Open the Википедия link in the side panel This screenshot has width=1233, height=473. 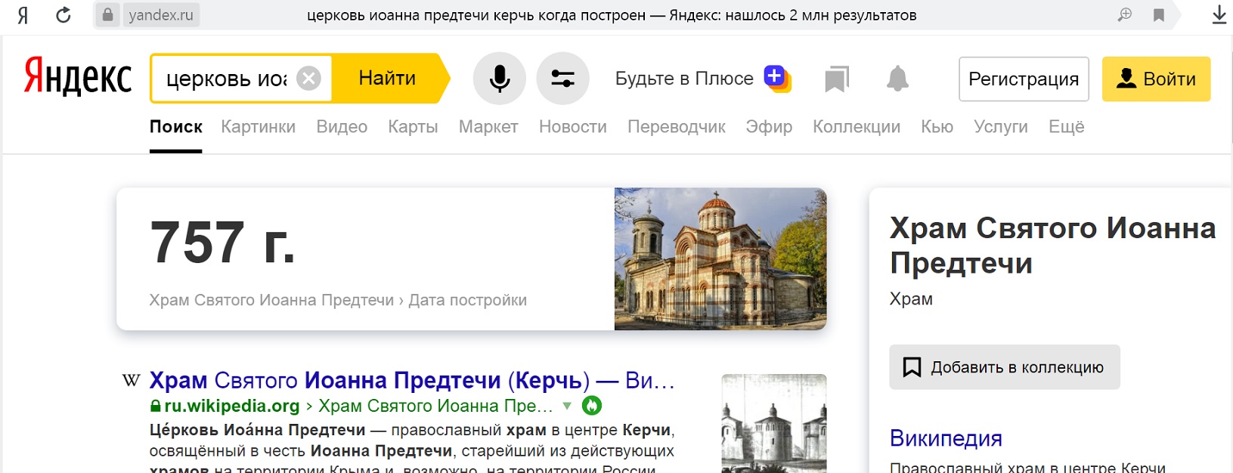(x=946, y=438)
